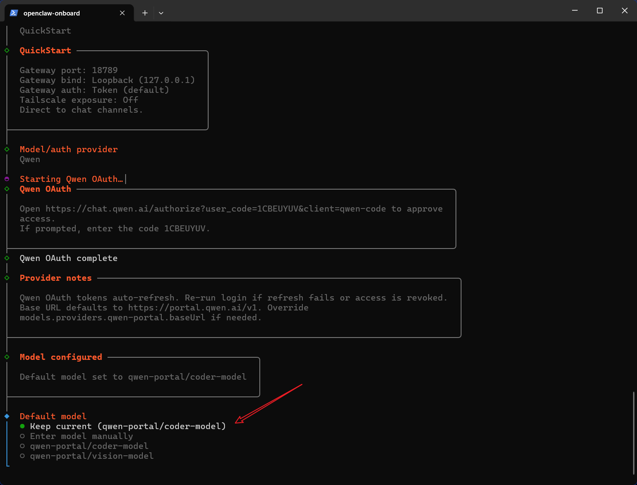Image resolution: width=637 pixels, height=485 pixels.
Task: Click the vertical scrollbar thumb
Action: [634, 433]
